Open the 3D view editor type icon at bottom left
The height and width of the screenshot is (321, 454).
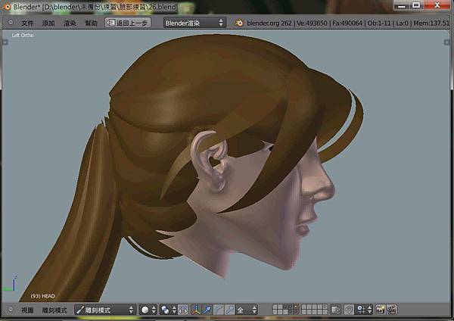(x=9, y=310)
